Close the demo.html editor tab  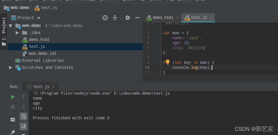(x=177, y=18)
